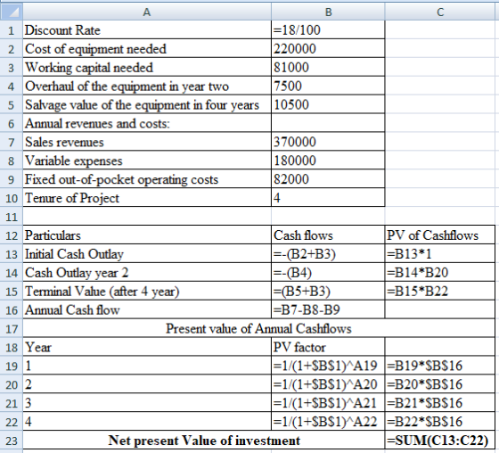
Task: Click the select-all corner button
Action: [11, 12]
